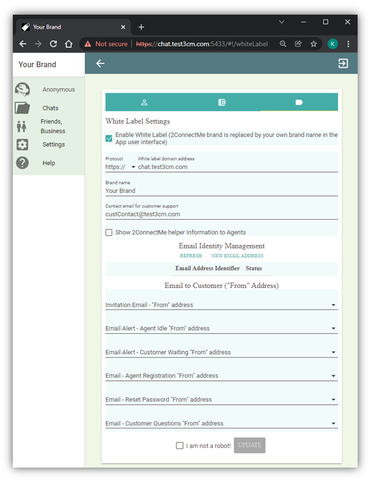Expand Email Agent Registration From address dropdown
368x481 pixels.
(222, 376)
